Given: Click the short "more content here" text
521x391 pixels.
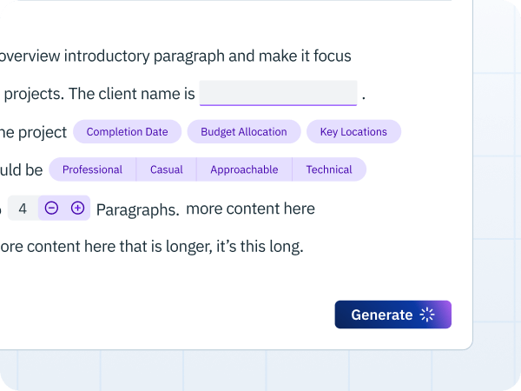Looking at the screenshot, I should pyautogui.click(x=250, y=209).
